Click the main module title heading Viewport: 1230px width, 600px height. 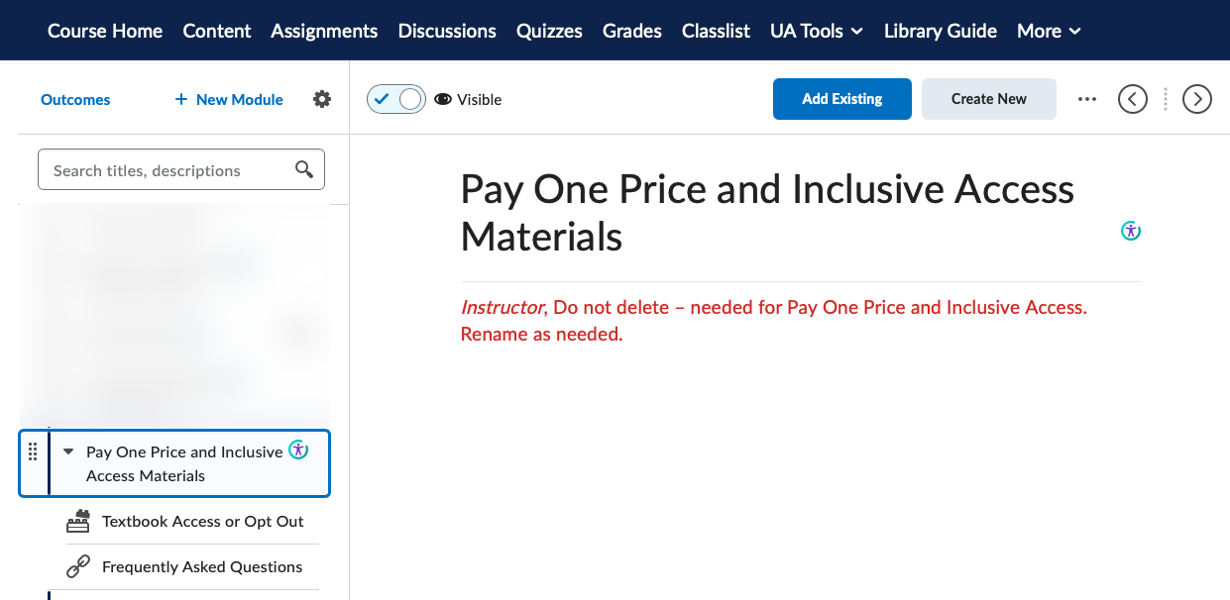click(x=767, y=213)
